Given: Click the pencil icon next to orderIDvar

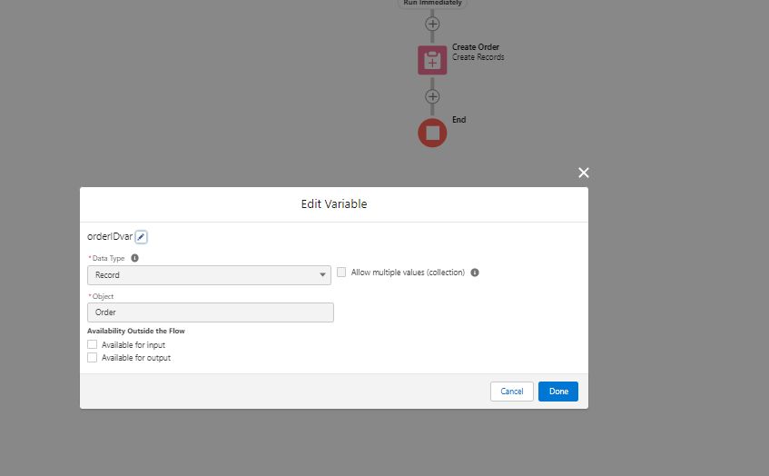Looking at the screenshot, I should (x=141, y=237).
